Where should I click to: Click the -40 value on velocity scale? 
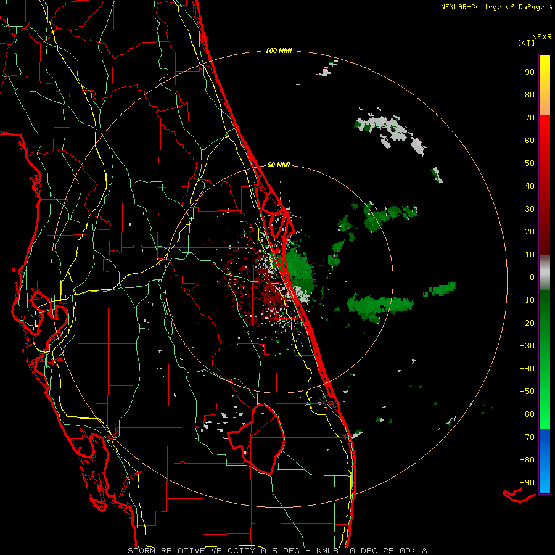coord(527,369)
